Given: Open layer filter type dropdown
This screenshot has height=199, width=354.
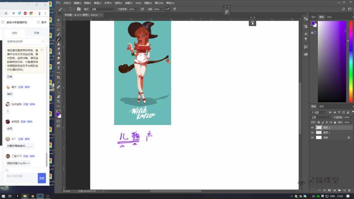Looking at the screenshot, I should [318, 112].
